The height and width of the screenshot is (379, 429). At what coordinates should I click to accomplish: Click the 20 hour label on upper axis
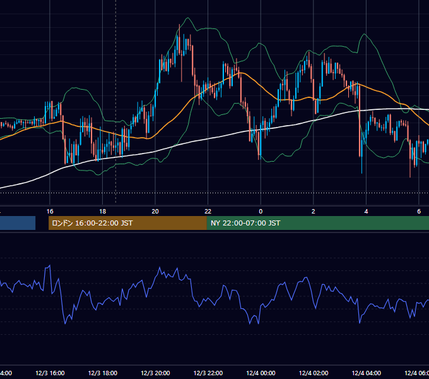click(155, 212)
